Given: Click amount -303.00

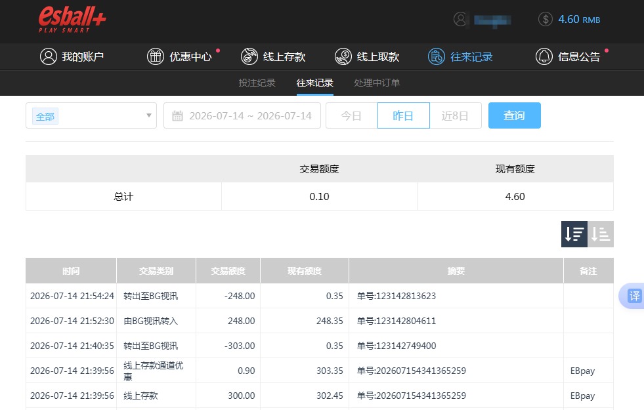Looking at the screenshot, I should pos(240,346).
